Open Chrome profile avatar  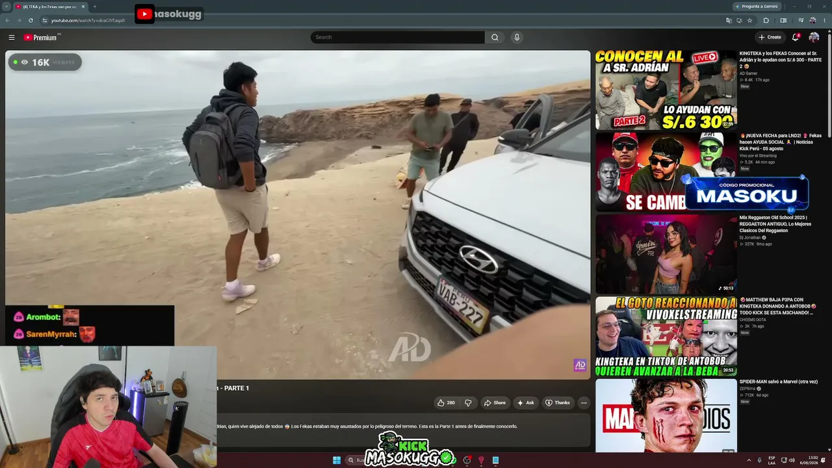pyautogui.click(x=812, y=20)
